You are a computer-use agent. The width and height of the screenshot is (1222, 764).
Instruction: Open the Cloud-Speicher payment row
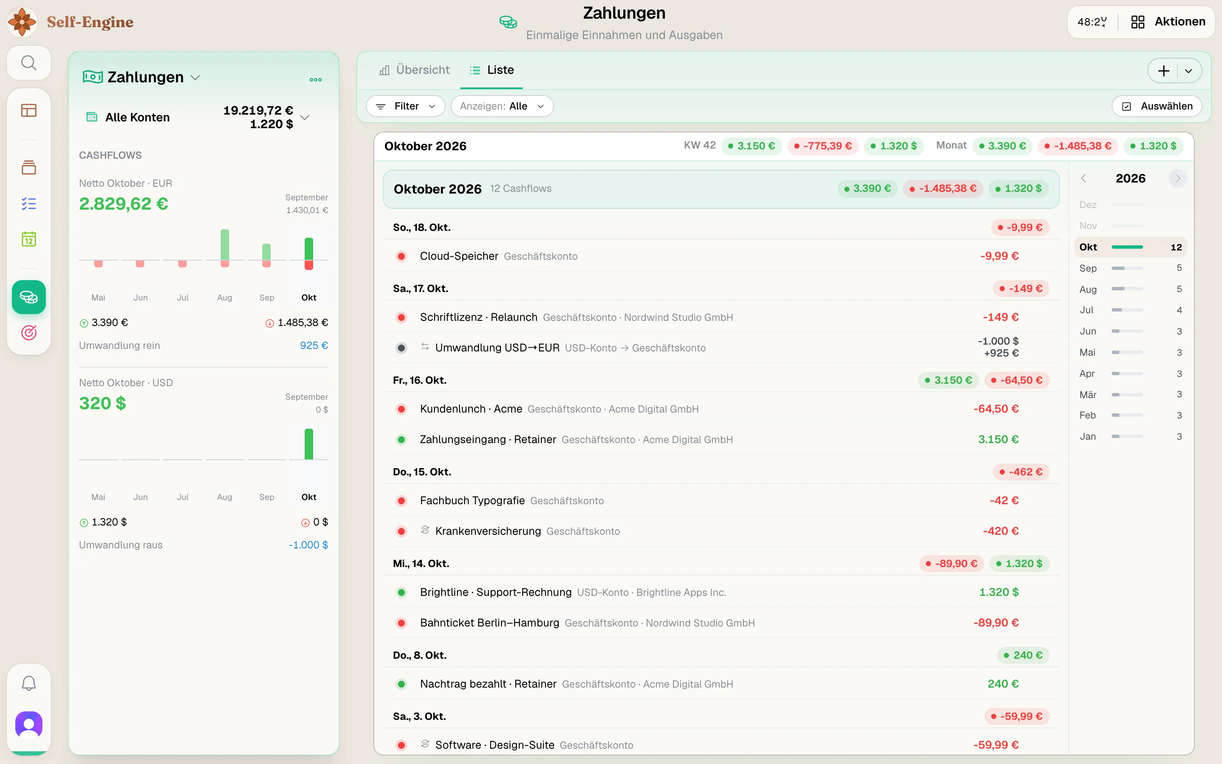click(x=721, y=256)
